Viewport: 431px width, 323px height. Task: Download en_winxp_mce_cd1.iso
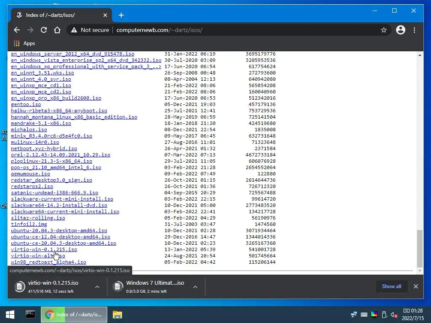click(41, 85)
